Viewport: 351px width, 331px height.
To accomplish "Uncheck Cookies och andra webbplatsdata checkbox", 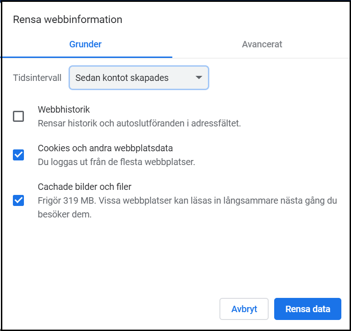I will pos(18,155).
